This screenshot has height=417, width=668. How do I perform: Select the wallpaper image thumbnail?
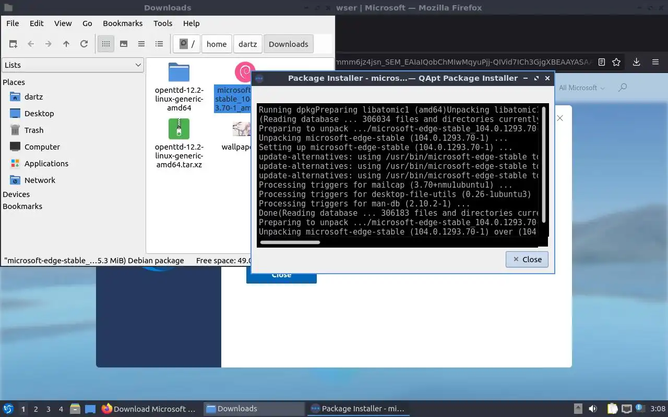(242, 129)
